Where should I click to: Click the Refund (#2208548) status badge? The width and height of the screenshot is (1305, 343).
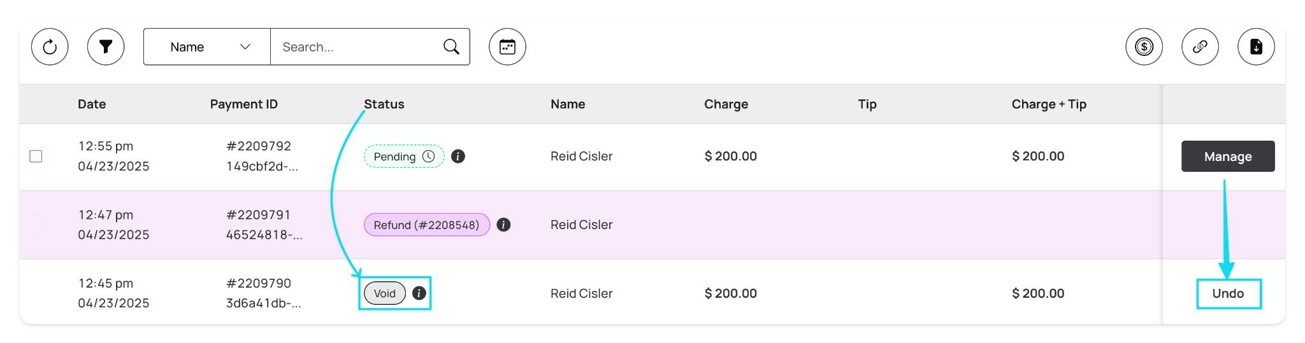(x=427, y=225)
